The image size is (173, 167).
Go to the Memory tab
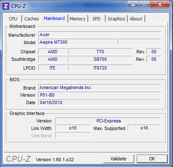77,19
